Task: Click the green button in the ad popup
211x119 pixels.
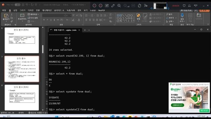Action: [177, 105]
